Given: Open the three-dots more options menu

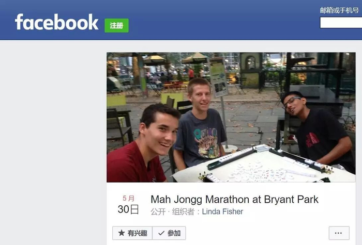Looking at the screenshot, I should (339, 233).
